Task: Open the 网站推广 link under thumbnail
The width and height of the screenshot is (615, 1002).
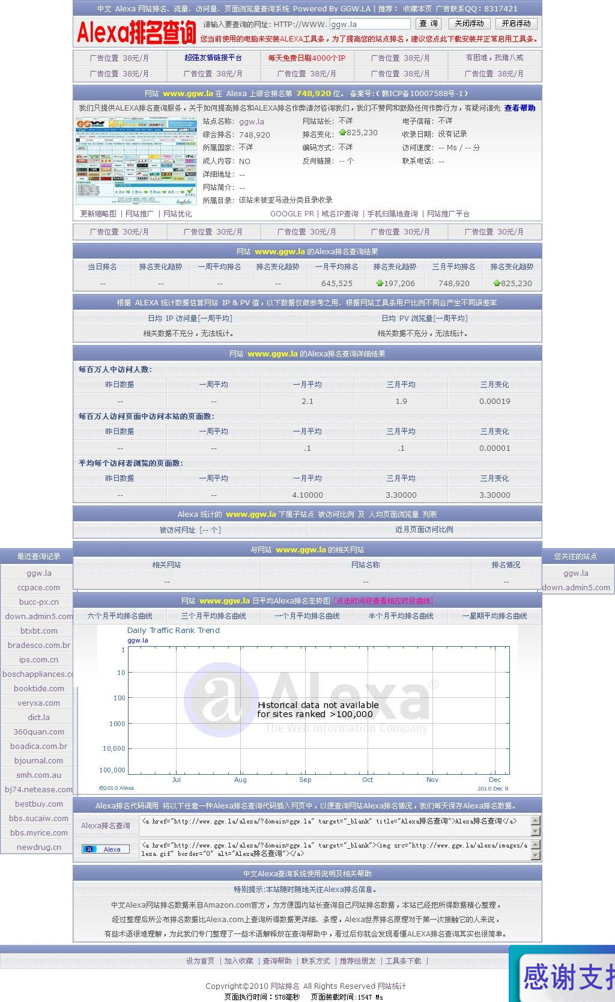Action: coord(140,214)
